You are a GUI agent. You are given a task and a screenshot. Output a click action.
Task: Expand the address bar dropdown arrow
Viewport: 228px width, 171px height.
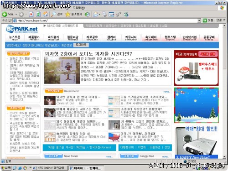coord(199,21)
